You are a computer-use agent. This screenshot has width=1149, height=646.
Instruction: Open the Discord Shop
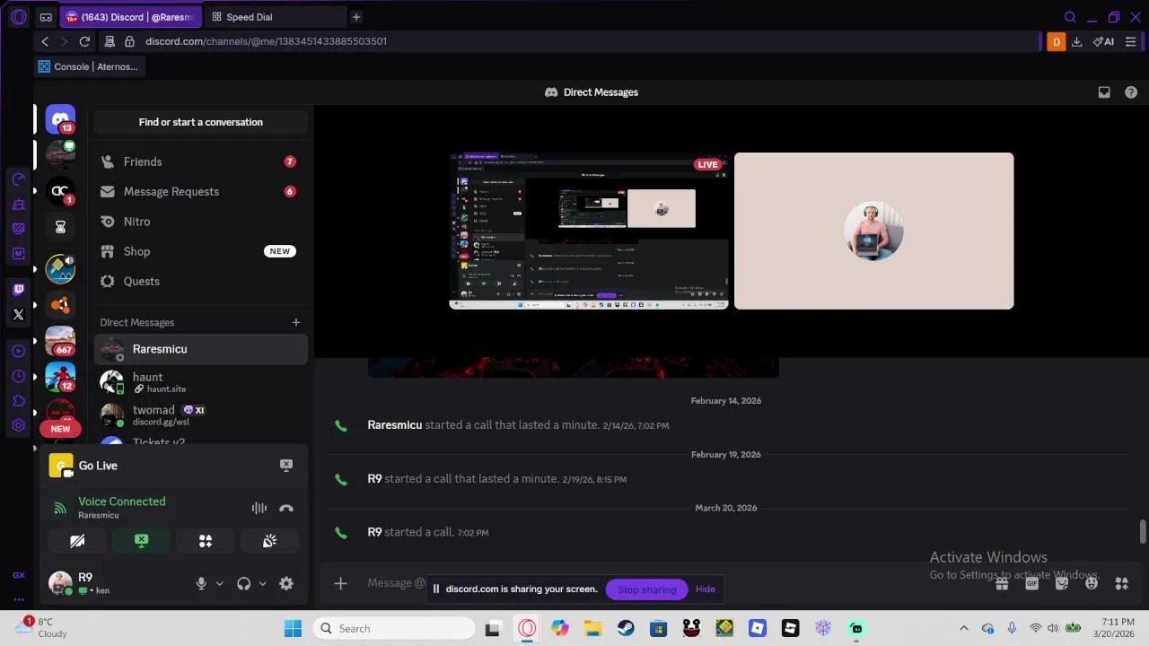(x=201, y=251)
